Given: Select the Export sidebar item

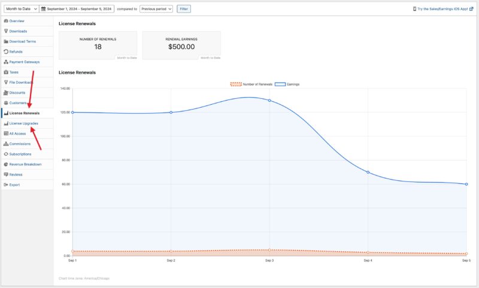Looking at the screenshot, I should [x=14, y=184].
